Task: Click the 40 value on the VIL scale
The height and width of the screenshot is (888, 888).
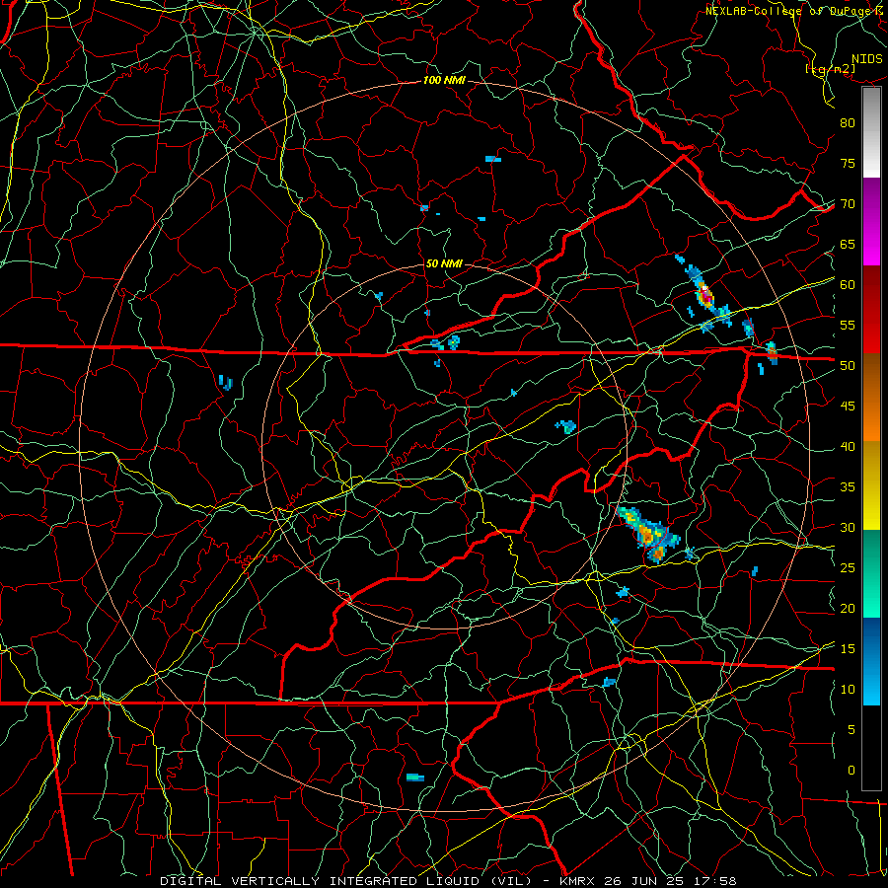Action: pos(848,447)
